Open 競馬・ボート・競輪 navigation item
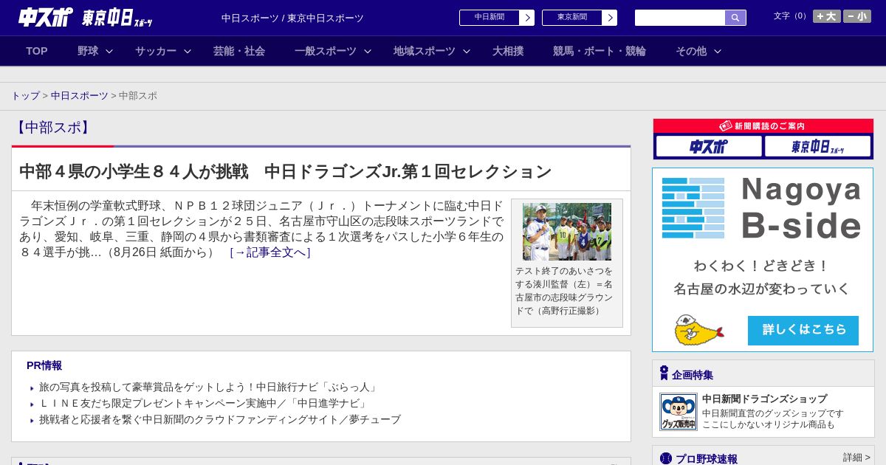886x465 pixels. click(x=600, y=51)
